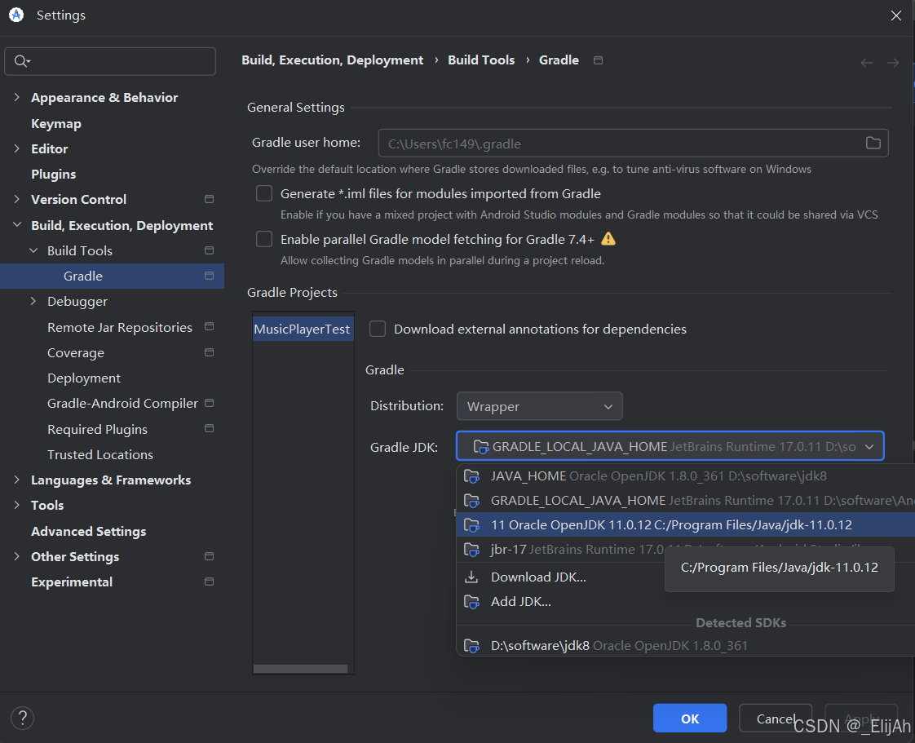The width and height of the screenshot is (915, 743).
Task: Expand Languages & Frameworks section
Action: pos(17,480)
